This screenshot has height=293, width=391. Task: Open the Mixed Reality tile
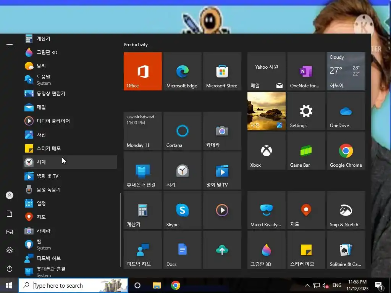(x=266, y=210)
